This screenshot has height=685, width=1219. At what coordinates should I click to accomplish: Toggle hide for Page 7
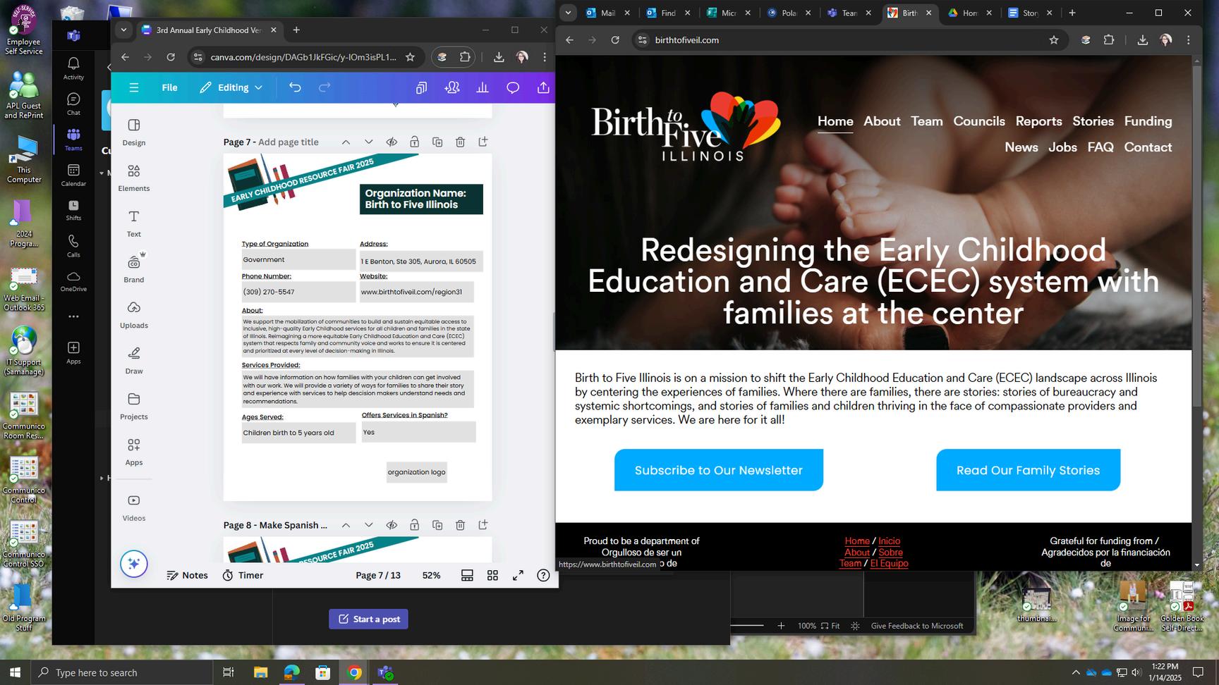tap(392, 142)
